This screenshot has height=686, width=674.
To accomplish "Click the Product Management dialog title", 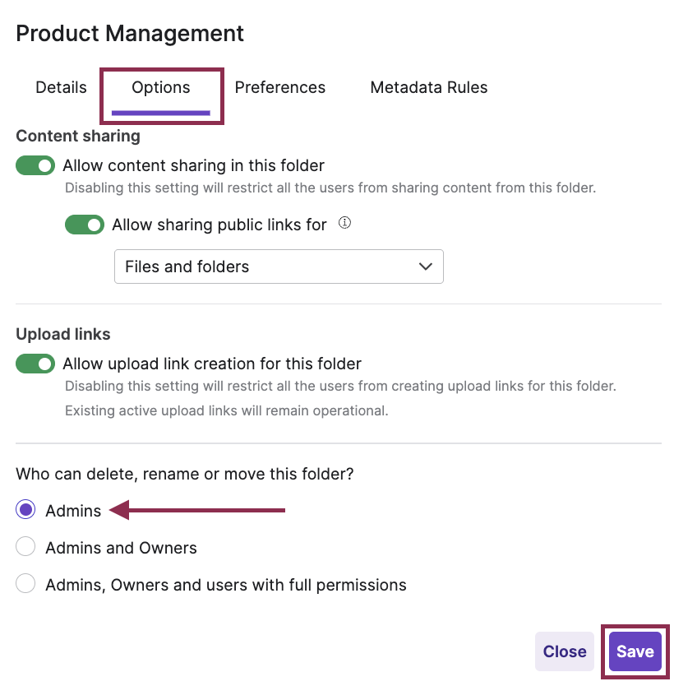I will 130,34.
